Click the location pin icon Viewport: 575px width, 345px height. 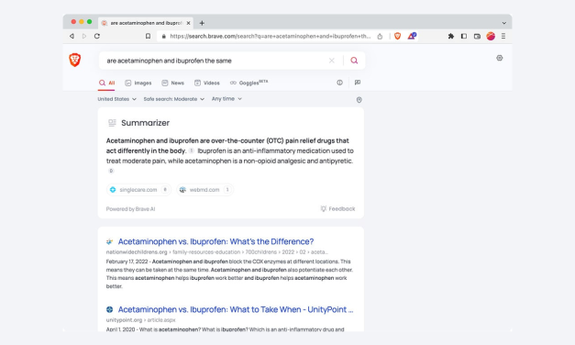359,100
